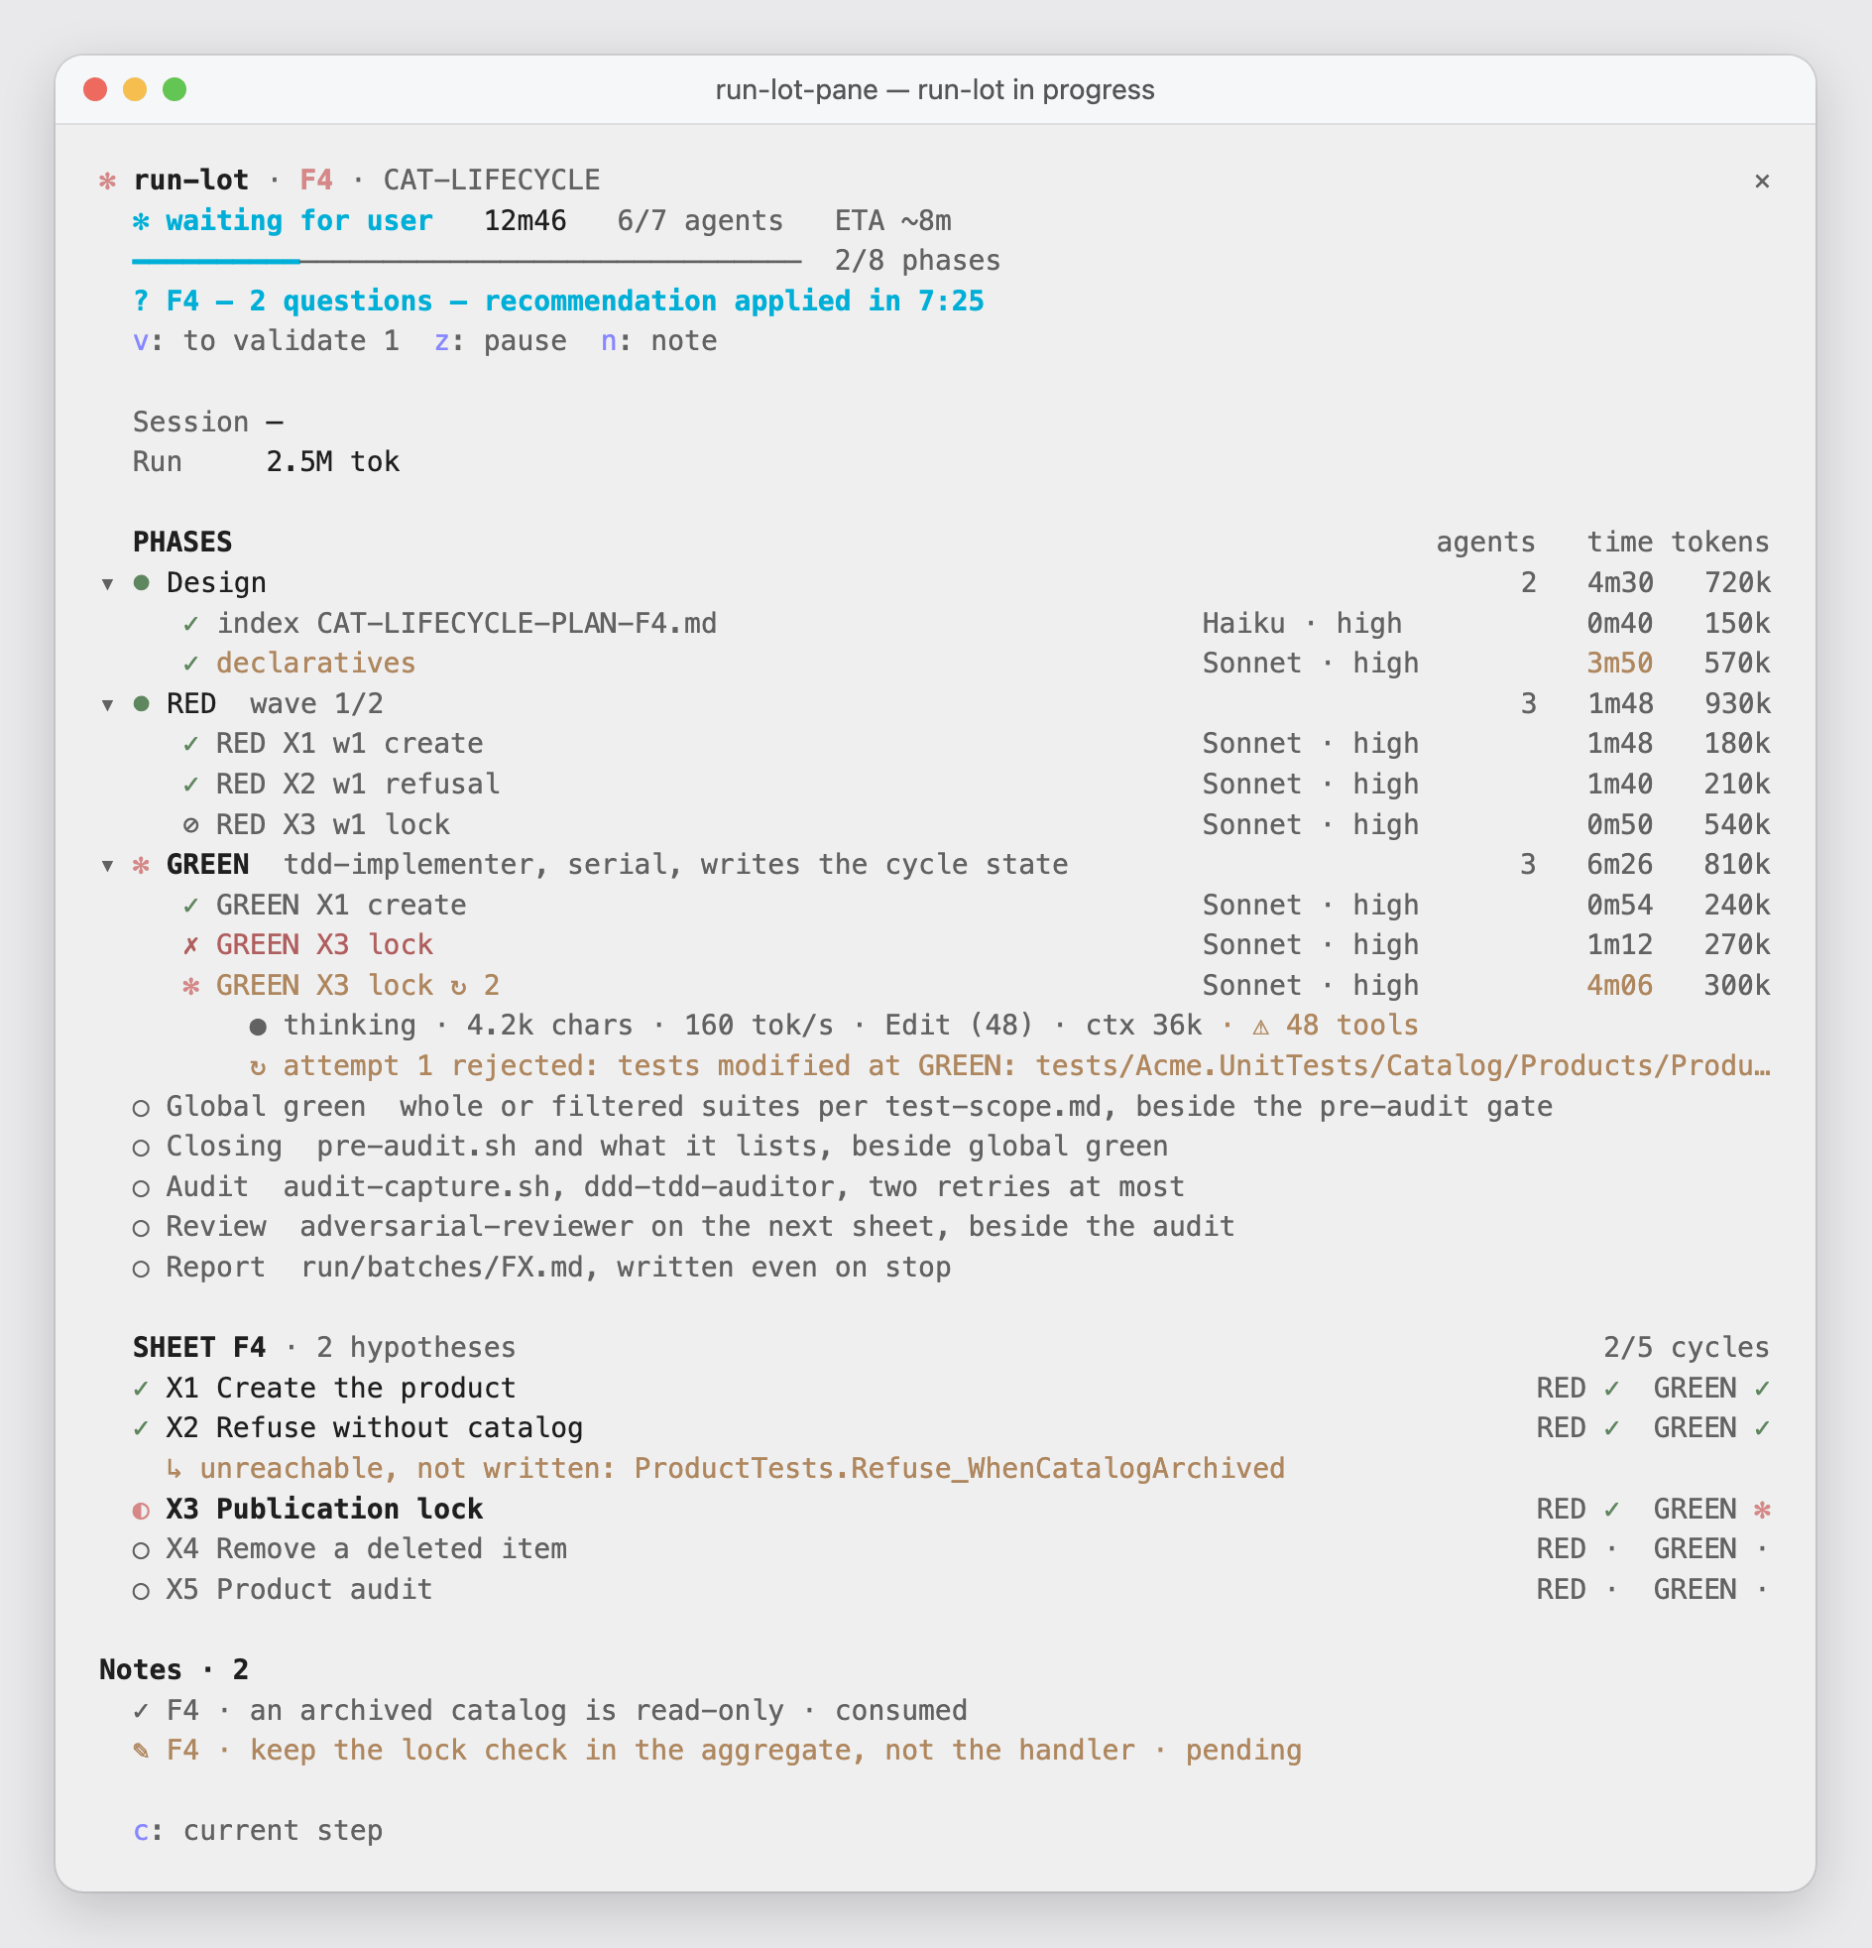This screenshot has height=1948, width=1872.
Task: Click the '2.5M tok' run value
Action: pos(333,462)
